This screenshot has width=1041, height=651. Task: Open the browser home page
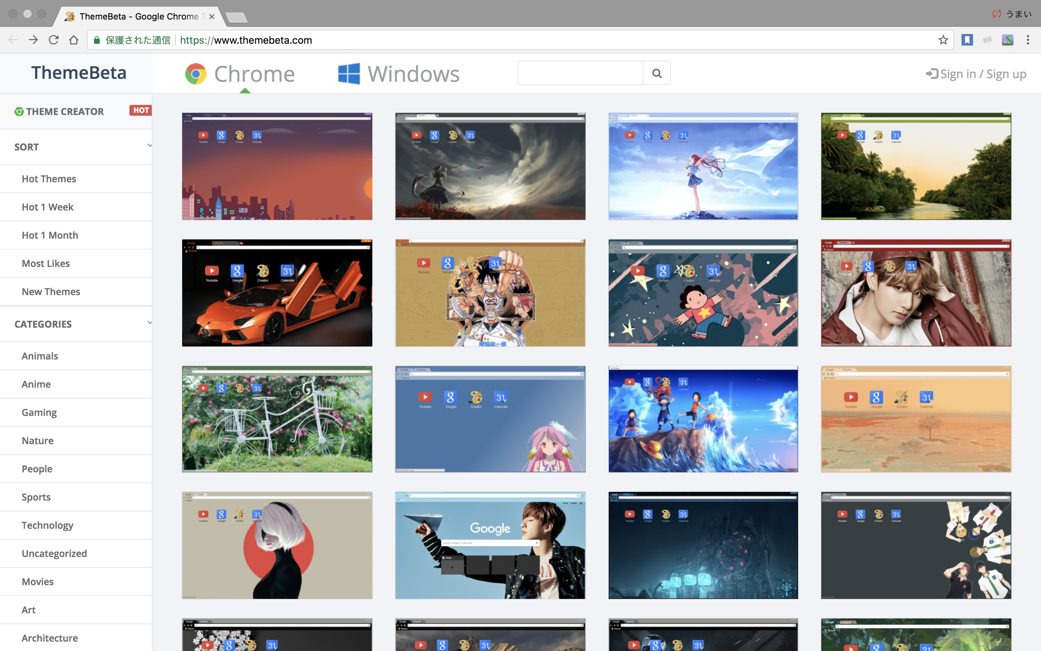coord(74,40)
